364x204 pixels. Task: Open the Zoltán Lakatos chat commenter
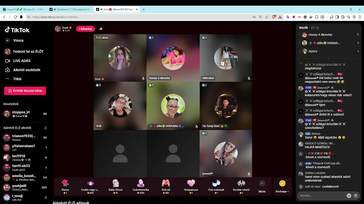click(x=315, y=173)
